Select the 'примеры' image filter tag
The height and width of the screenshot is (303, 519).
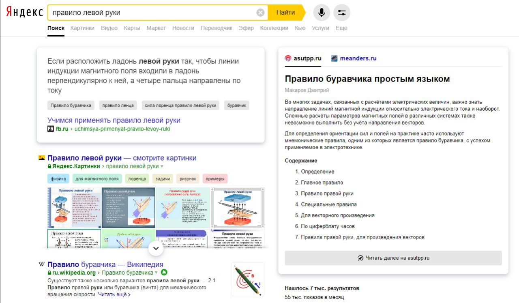point(215,179)
